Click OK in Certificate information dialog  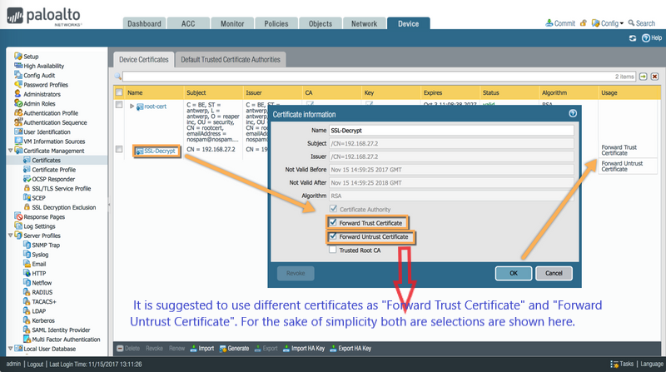coord(514,273)
